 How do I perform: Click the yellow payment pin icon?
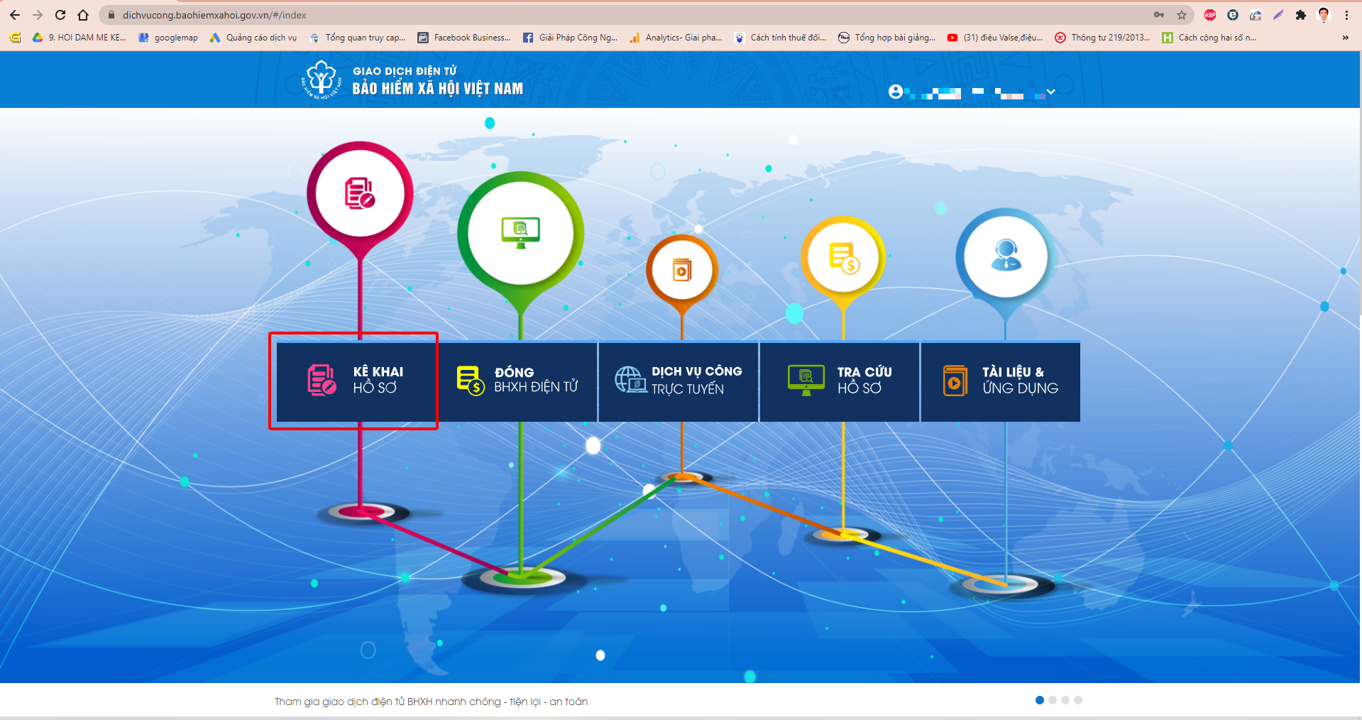843,257
